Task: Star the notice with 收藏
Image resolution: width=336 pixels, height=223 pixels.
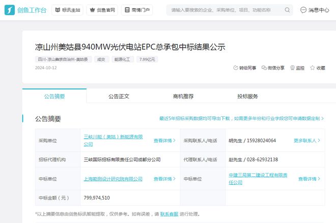Action: pyautogui.click(x=318, y=68)
